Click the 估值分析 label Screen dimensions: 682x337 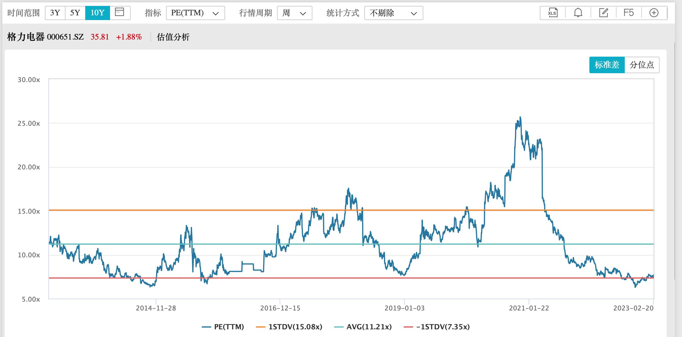pos(173,37)
